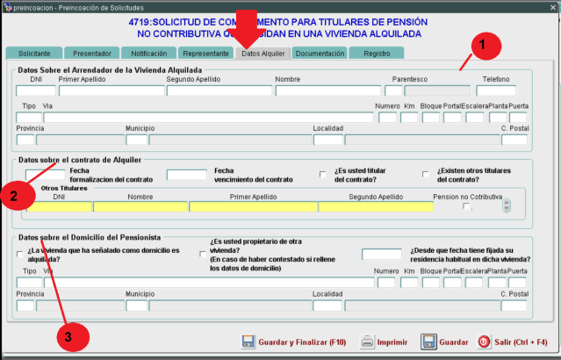Go to the Notificación tab
The image size is (561, 360).
pos(149,54)
